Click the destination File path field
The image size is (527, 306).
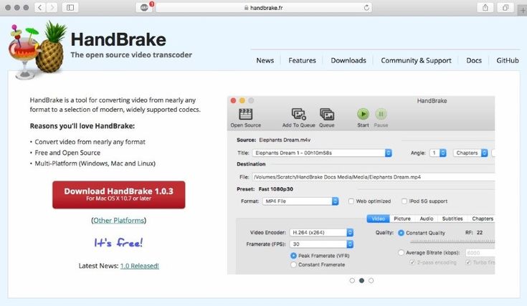[374, 177]
